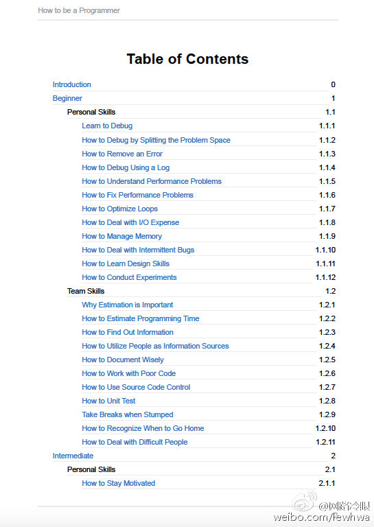Open the Beginner section link
Viewport: 374px width, 527px height.
67,98
